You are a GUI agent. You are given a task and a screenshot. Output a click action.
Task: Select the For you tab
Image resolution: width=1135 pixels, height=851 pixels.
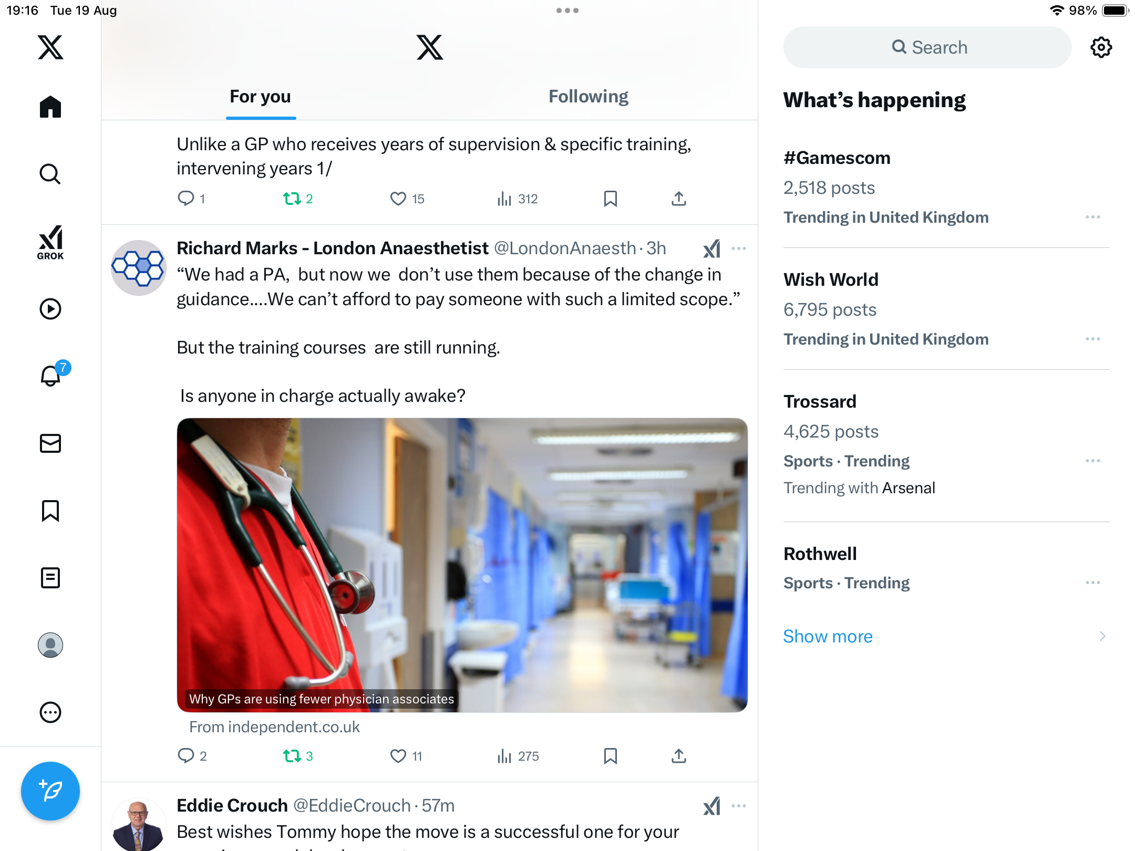(261, 97)
